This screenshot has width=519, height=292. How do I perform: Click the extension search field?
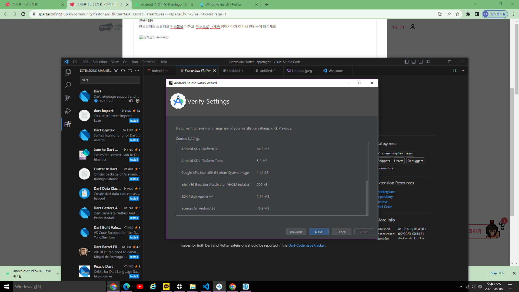110,80
